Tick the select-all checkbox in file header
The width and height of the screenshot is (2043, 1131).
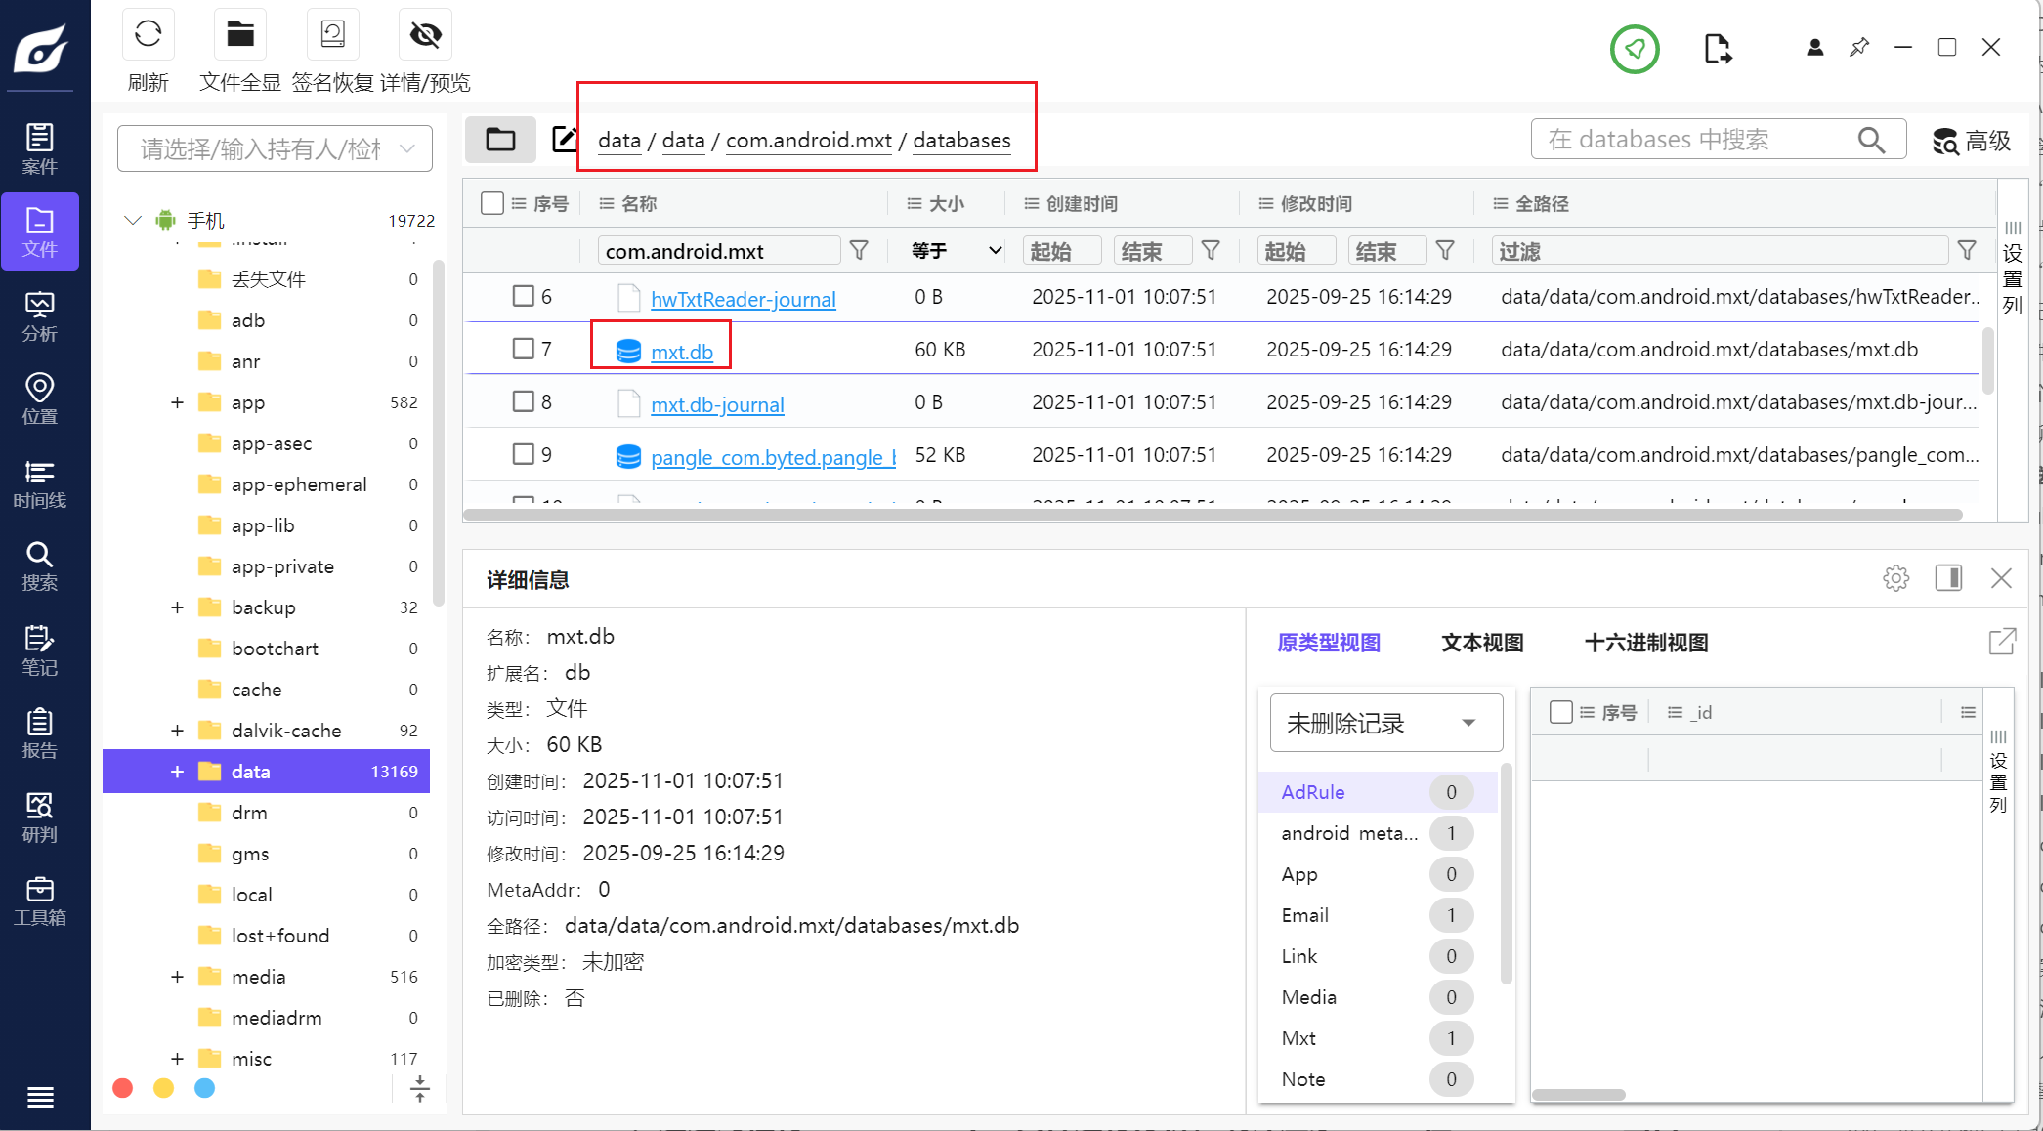[492, 203]
